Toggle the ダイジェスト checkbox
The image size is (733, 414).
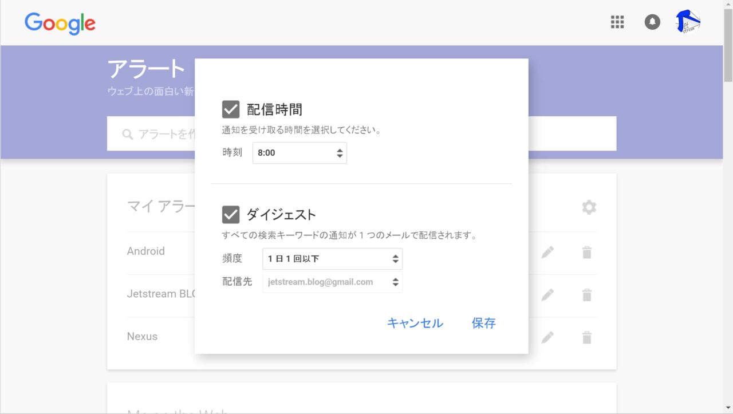click(231, 215)
